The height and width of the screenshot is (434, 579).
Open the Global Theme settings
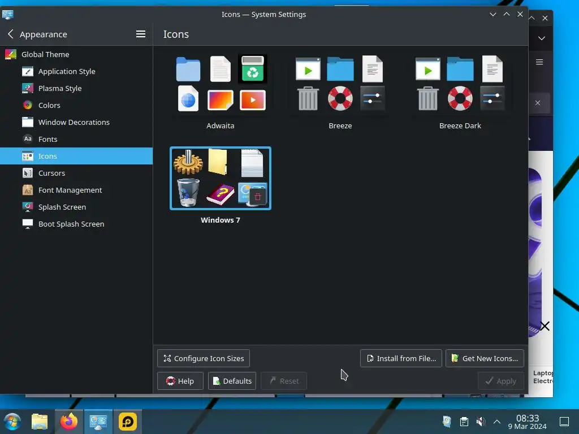[x=76, y=54]
